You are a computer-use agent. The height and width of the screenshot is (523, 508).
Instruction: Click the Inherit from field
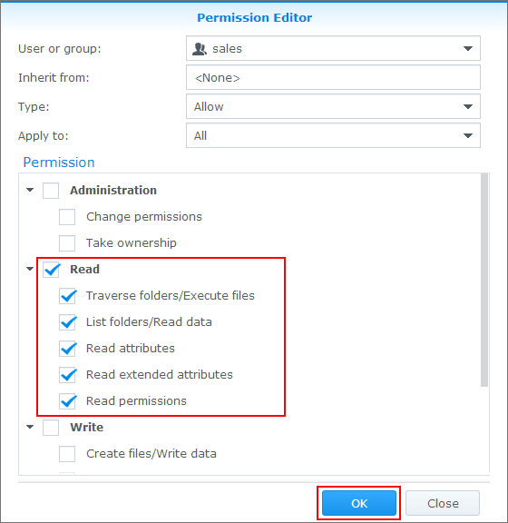pos(333,77)
